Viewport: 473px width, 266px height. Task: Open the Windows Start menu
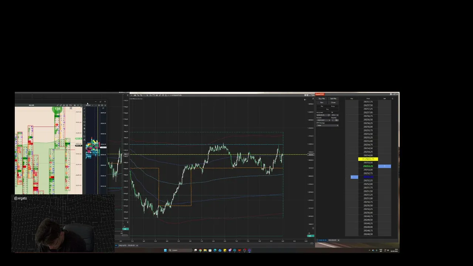pos(165,250)
